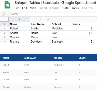
Task: Open the Add-ons menu
Action: tap(87, 8)
